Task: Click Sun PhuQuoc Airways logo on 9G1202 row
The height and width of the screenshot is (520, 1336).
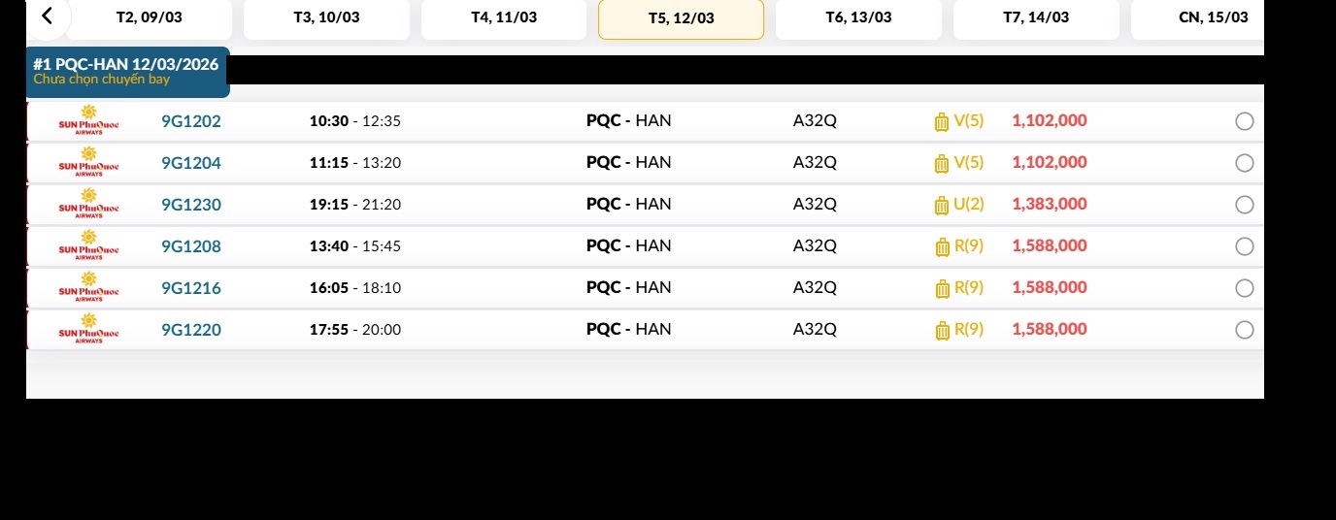Action: 88,121
